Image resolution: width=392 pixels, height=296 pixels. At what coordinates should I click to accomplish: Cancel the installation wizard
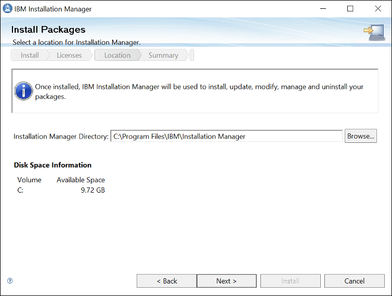(x=354, y=281)
